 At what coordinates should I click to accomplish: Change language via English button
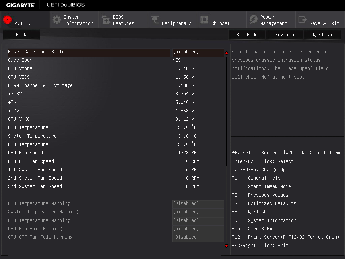[285, 35]
